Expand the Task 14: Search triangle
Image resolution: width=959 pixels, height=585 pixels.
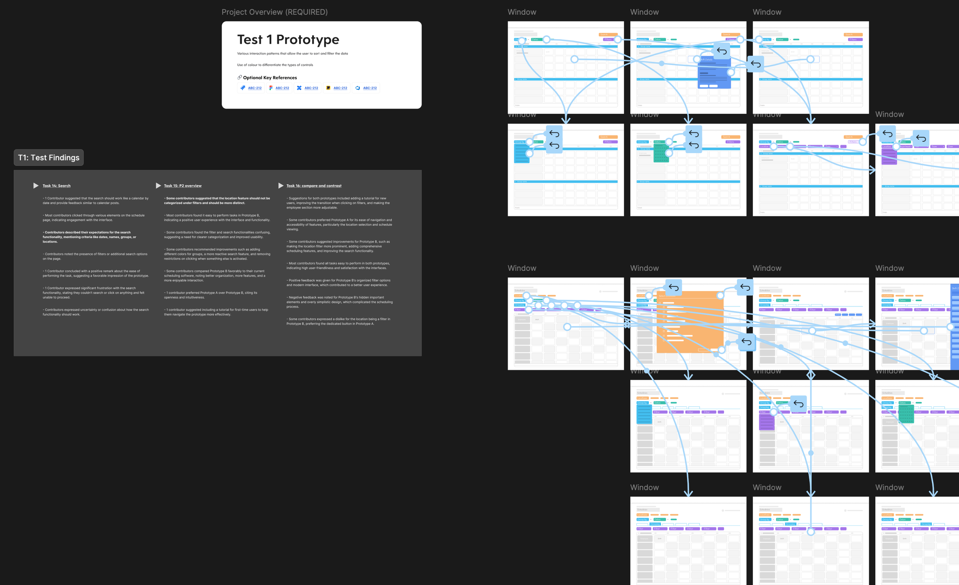[x=36, y=186]
